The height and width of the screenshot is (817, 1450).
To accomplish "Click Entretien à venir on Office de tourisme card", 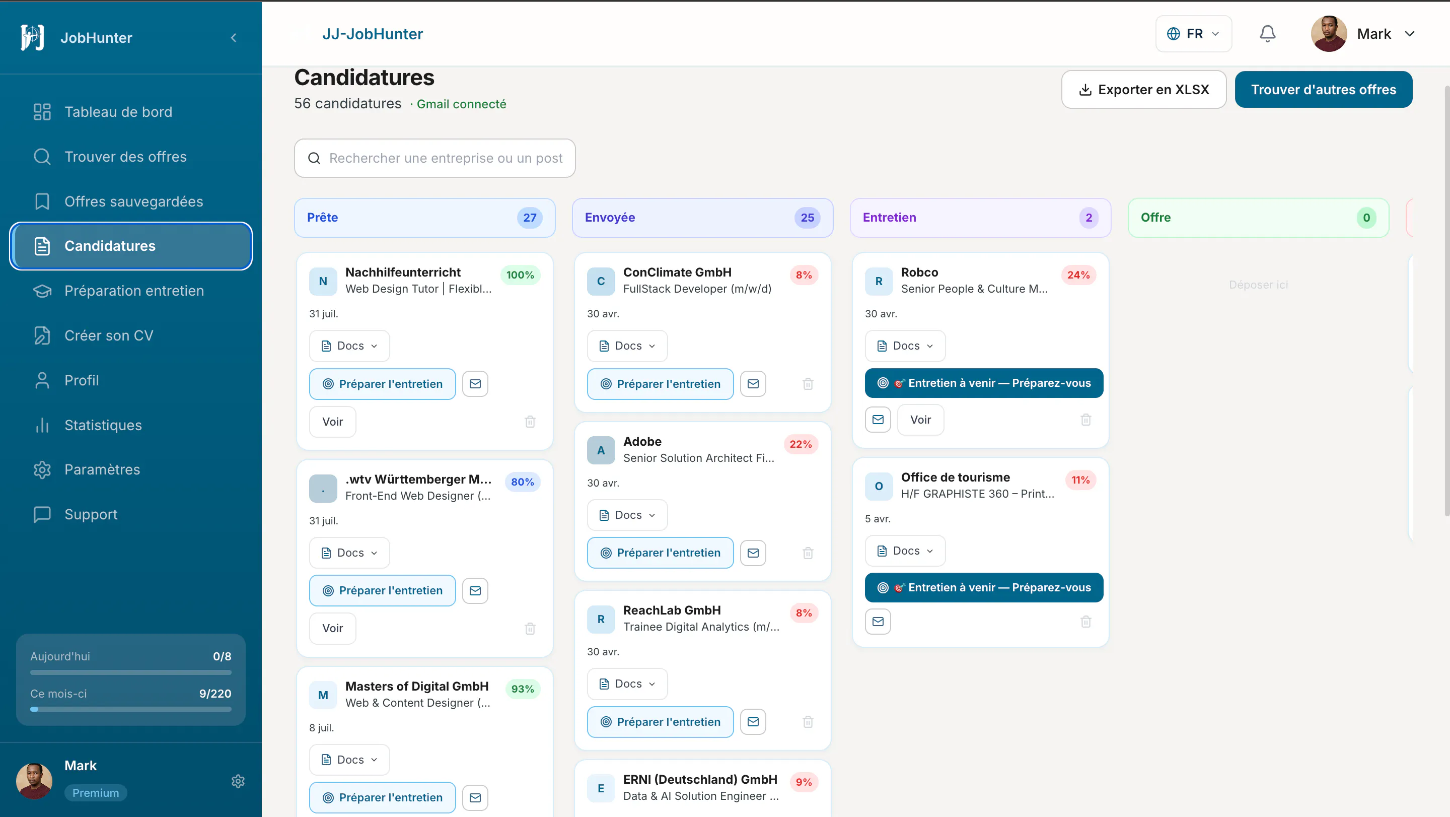I will tap(984, 587).
